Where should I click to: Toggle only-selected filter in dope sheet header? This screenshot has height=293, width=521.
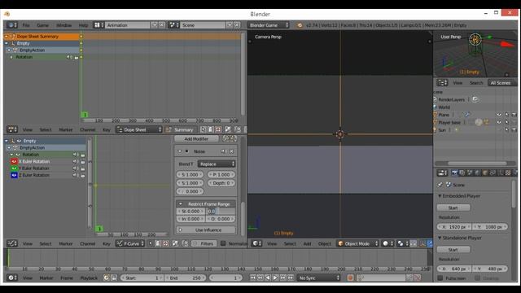click(x=203, y=129)
